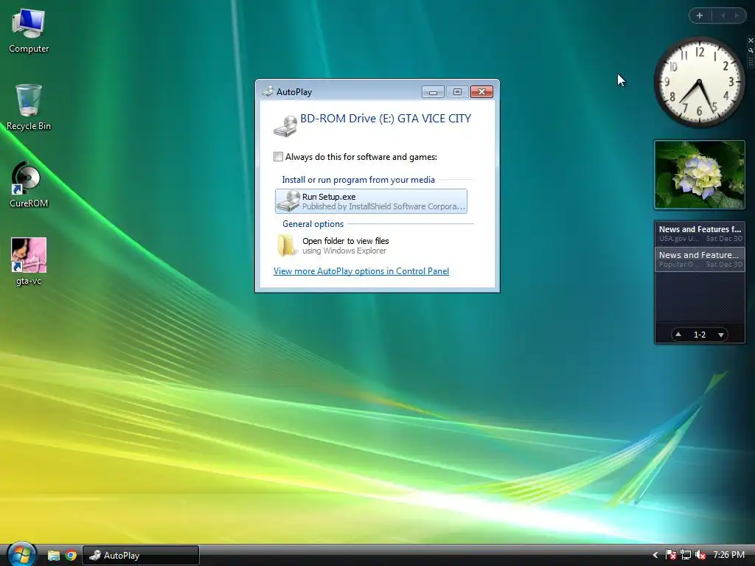Click the AutoPlay title bar icon
755x566 pixels.
tap(268, 91)
